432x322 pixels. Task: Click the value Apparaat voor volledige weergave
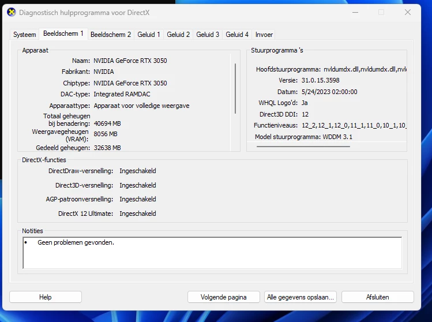coord(142,106)
